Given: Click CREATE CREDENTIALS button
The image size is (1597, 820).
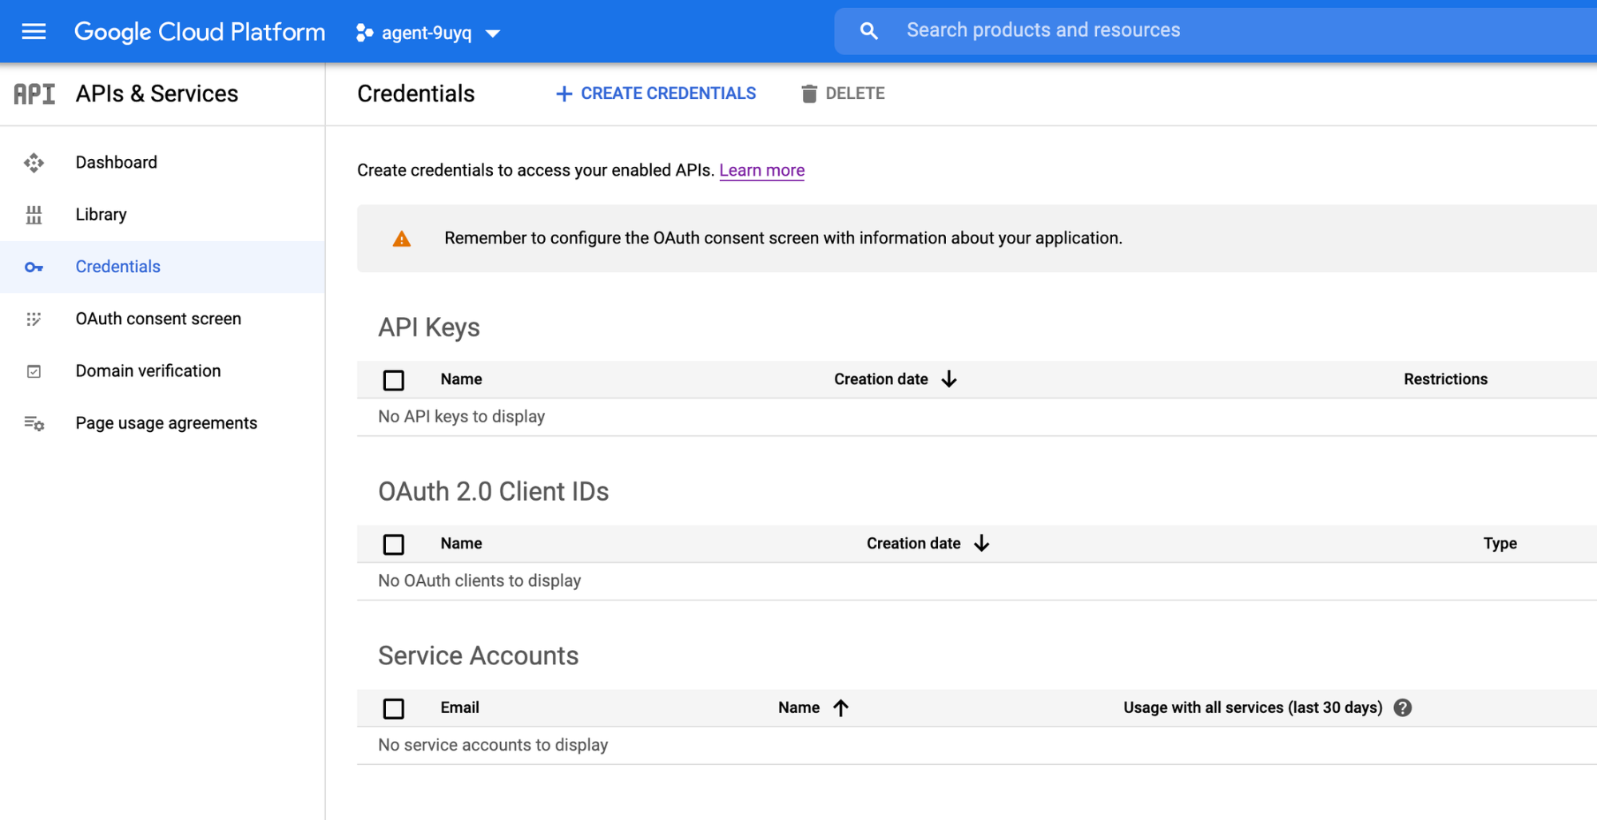Looking at the screenshot, I should point(656,94).
